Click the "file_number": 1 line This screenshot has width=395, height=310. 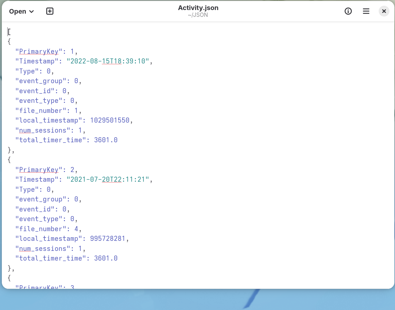pyautogui.click(x=48, y=111)
